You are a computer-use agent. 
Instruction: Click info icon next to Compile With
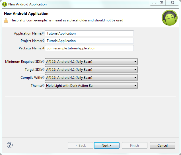coord(44,77)
